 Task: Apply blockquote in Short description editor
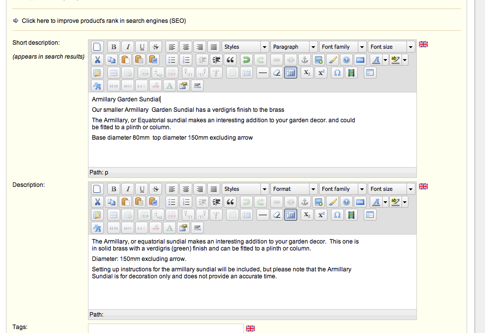pos(230,60)
